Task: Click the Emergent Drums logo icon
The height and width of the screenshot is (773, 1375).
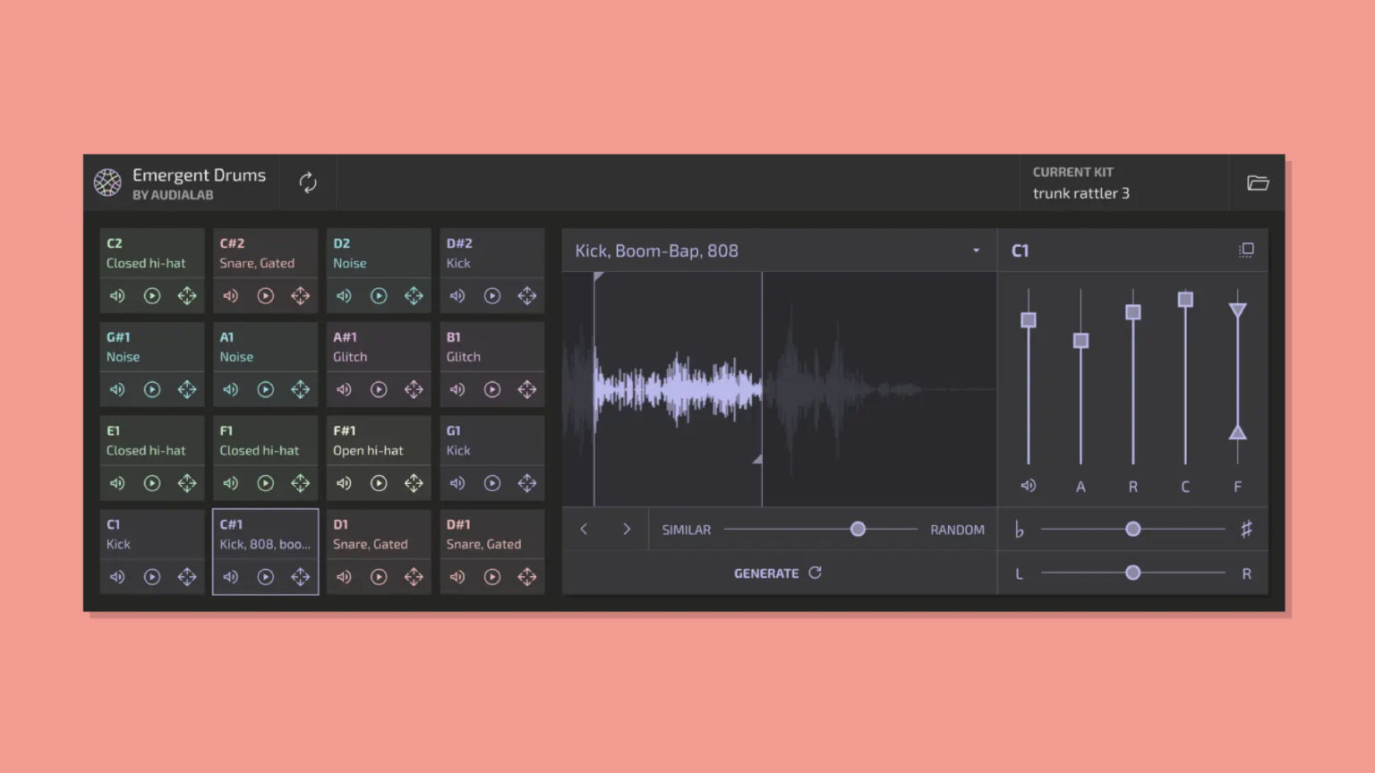Action: coord(107,182)
